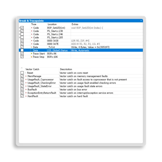Click the Description column header
162x162 pixels.
coord(66,69)
